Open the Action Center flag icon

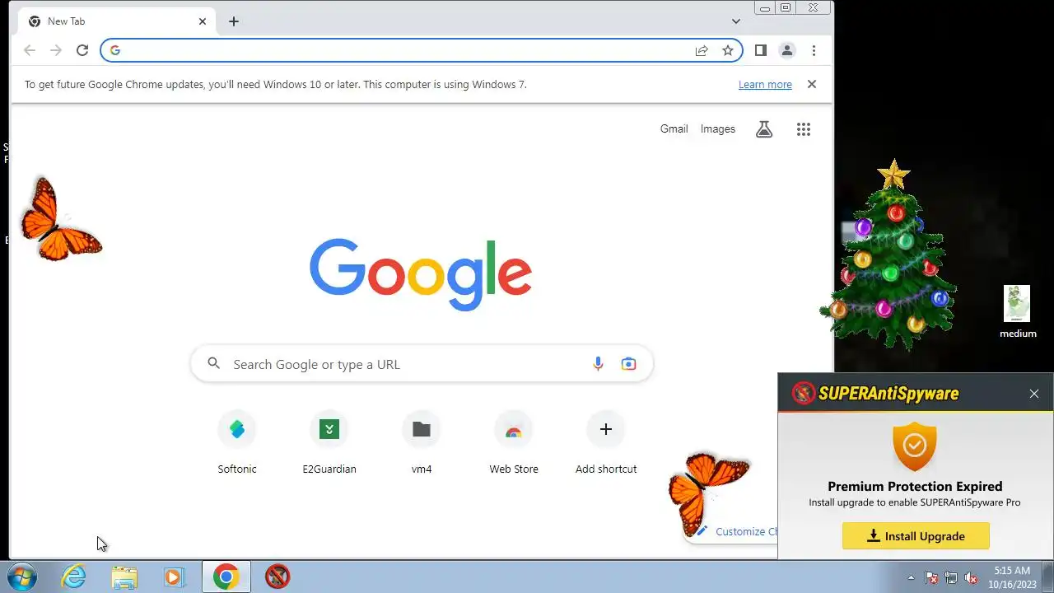pos(931,577)
